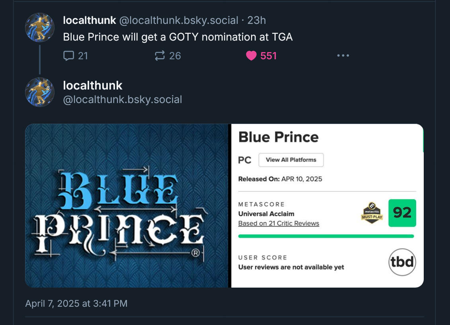The image size is (450, 325).
Task: Click the handle below the main post name
Action: [123, 99]
